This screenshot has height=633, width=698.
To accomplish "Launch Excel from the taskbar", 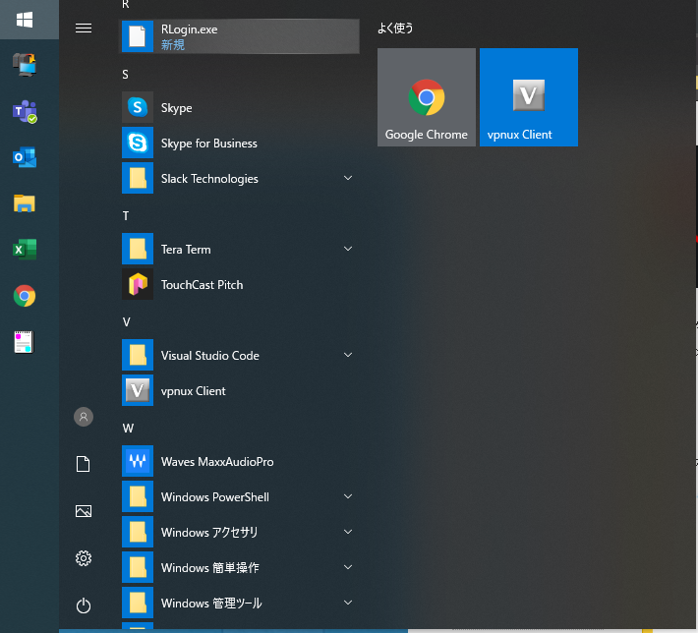I will (x=25, y=250).
